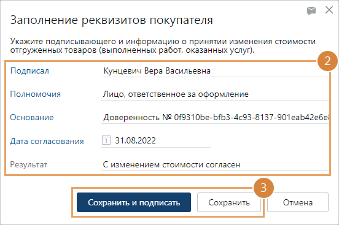The width and height of the screenshot is (339, 225).
Task: Click the date field showing 31.08.2022
Action: (156, 141)
